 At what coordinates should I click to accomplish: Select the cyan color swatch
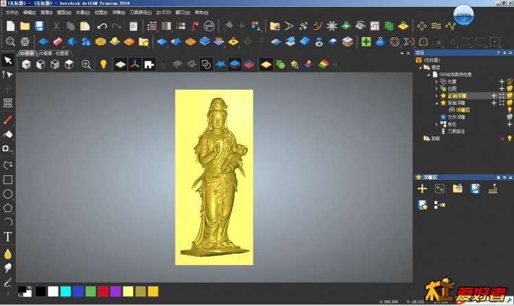pyautogui.click(x=66, y=292)
